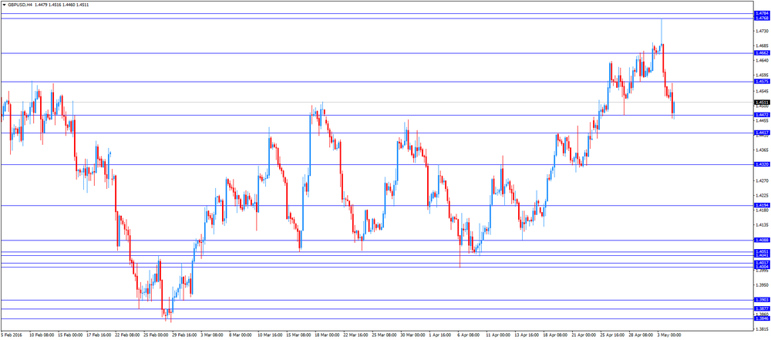
Task: Click the 18 Mar 00:00 time axis label
Action: (x=327, y=335)
